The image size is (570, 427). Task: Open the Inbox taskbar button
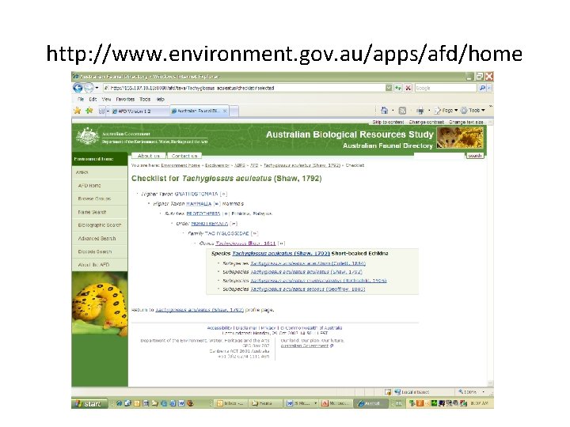click(230, 403)
